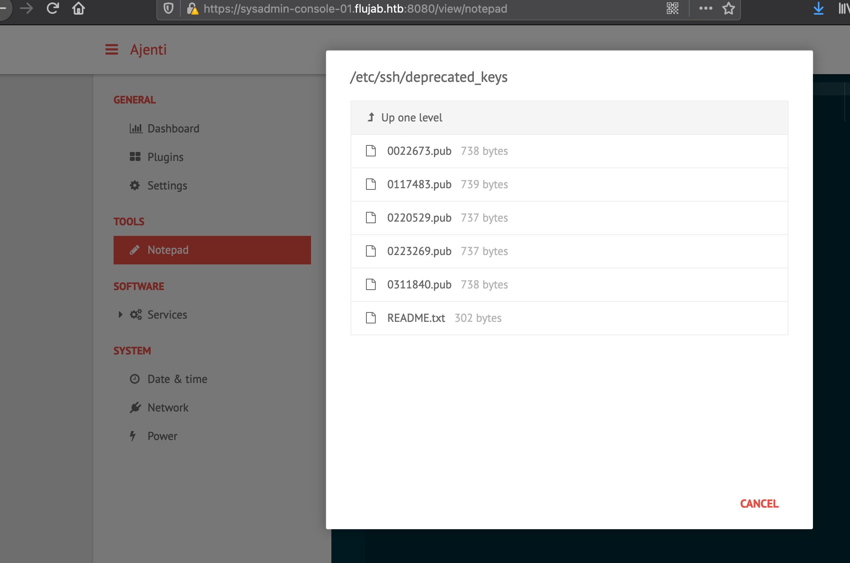Image resolution: width=850 pixels, height=563 pixels.
Task: Select file 0022673.pub
Action: tap(419, 151)
